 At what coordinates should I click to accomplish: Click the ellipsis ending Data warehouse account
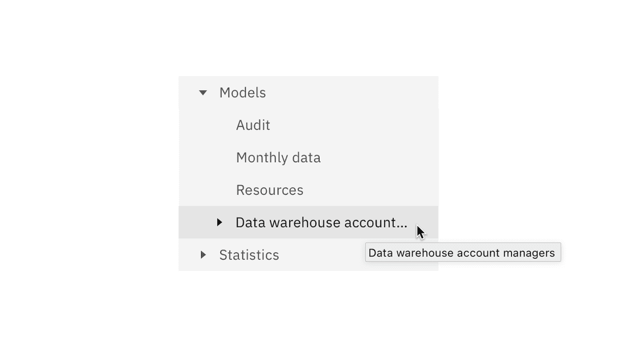click(402, 224)
